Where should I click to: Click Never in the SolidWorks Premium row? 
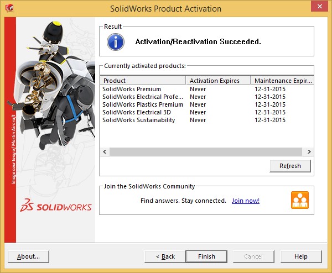pos(198,89)
